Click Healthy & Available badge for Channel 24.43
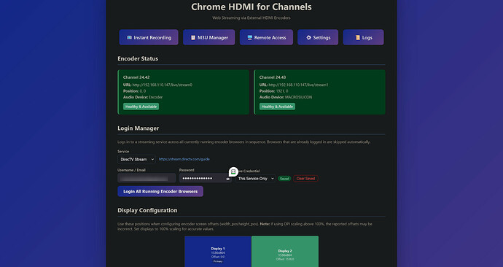 point(277,107)
